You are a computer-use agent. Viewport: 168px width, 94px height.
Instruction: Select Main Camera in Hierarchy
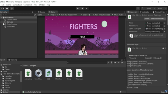click(12, 20)
